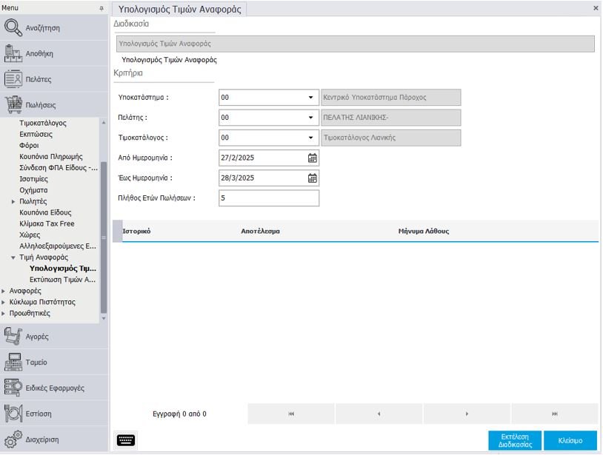The image size is (603, 455).
Task: Select the Πελάτες customers icon
Action: [x=14, y=79]
